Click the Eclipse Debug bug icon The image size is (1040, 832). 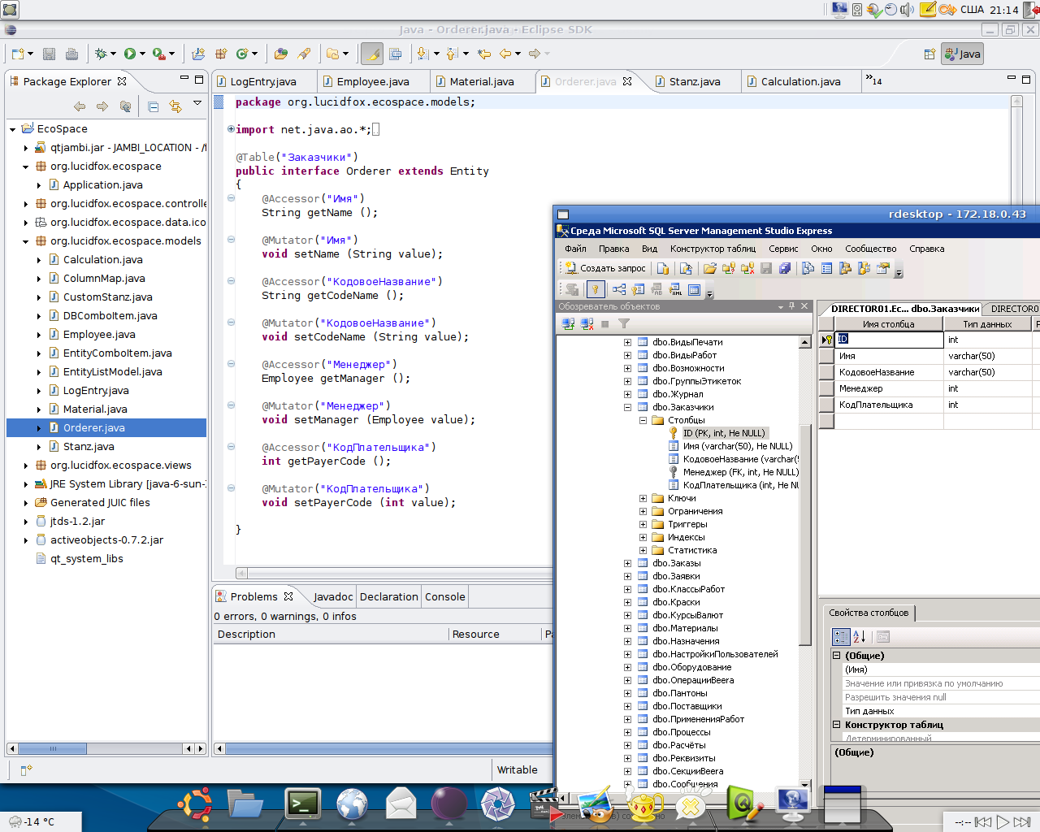(x=101, y=54)
